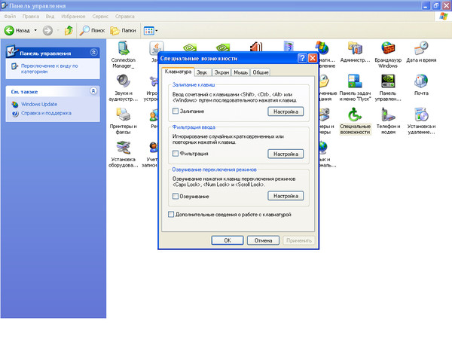Click Переключение к виду по категориям link
The width and height of the screenshot is (452, 339).
[49, 69]
